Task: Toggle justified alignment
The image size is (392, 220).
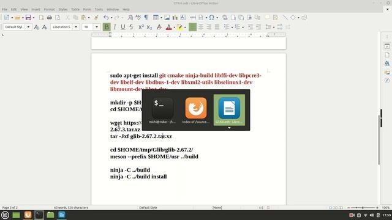Action: 217,27
